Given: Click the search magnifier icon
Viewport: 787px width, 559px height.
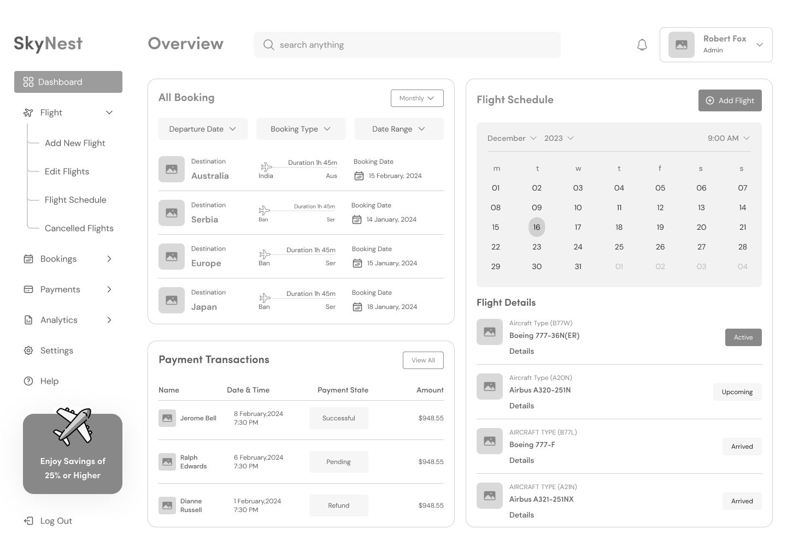Looking at the screenshot, I should pos(268,44).
